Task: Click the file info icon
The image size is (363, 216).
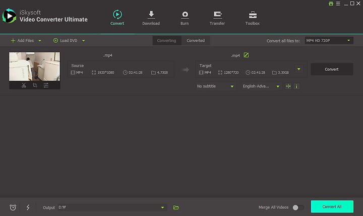Action: tap(296, 86)
